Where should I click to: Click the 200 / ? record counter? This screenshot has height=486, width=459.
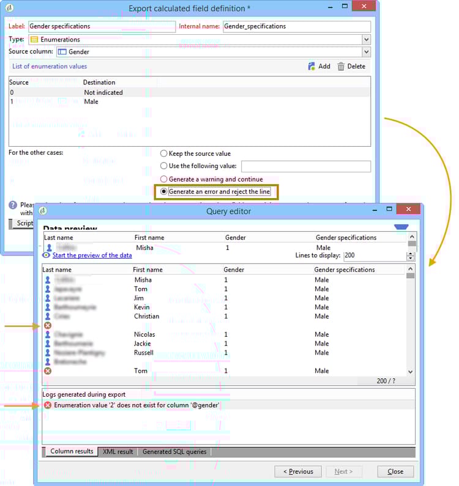click(386, 381)
